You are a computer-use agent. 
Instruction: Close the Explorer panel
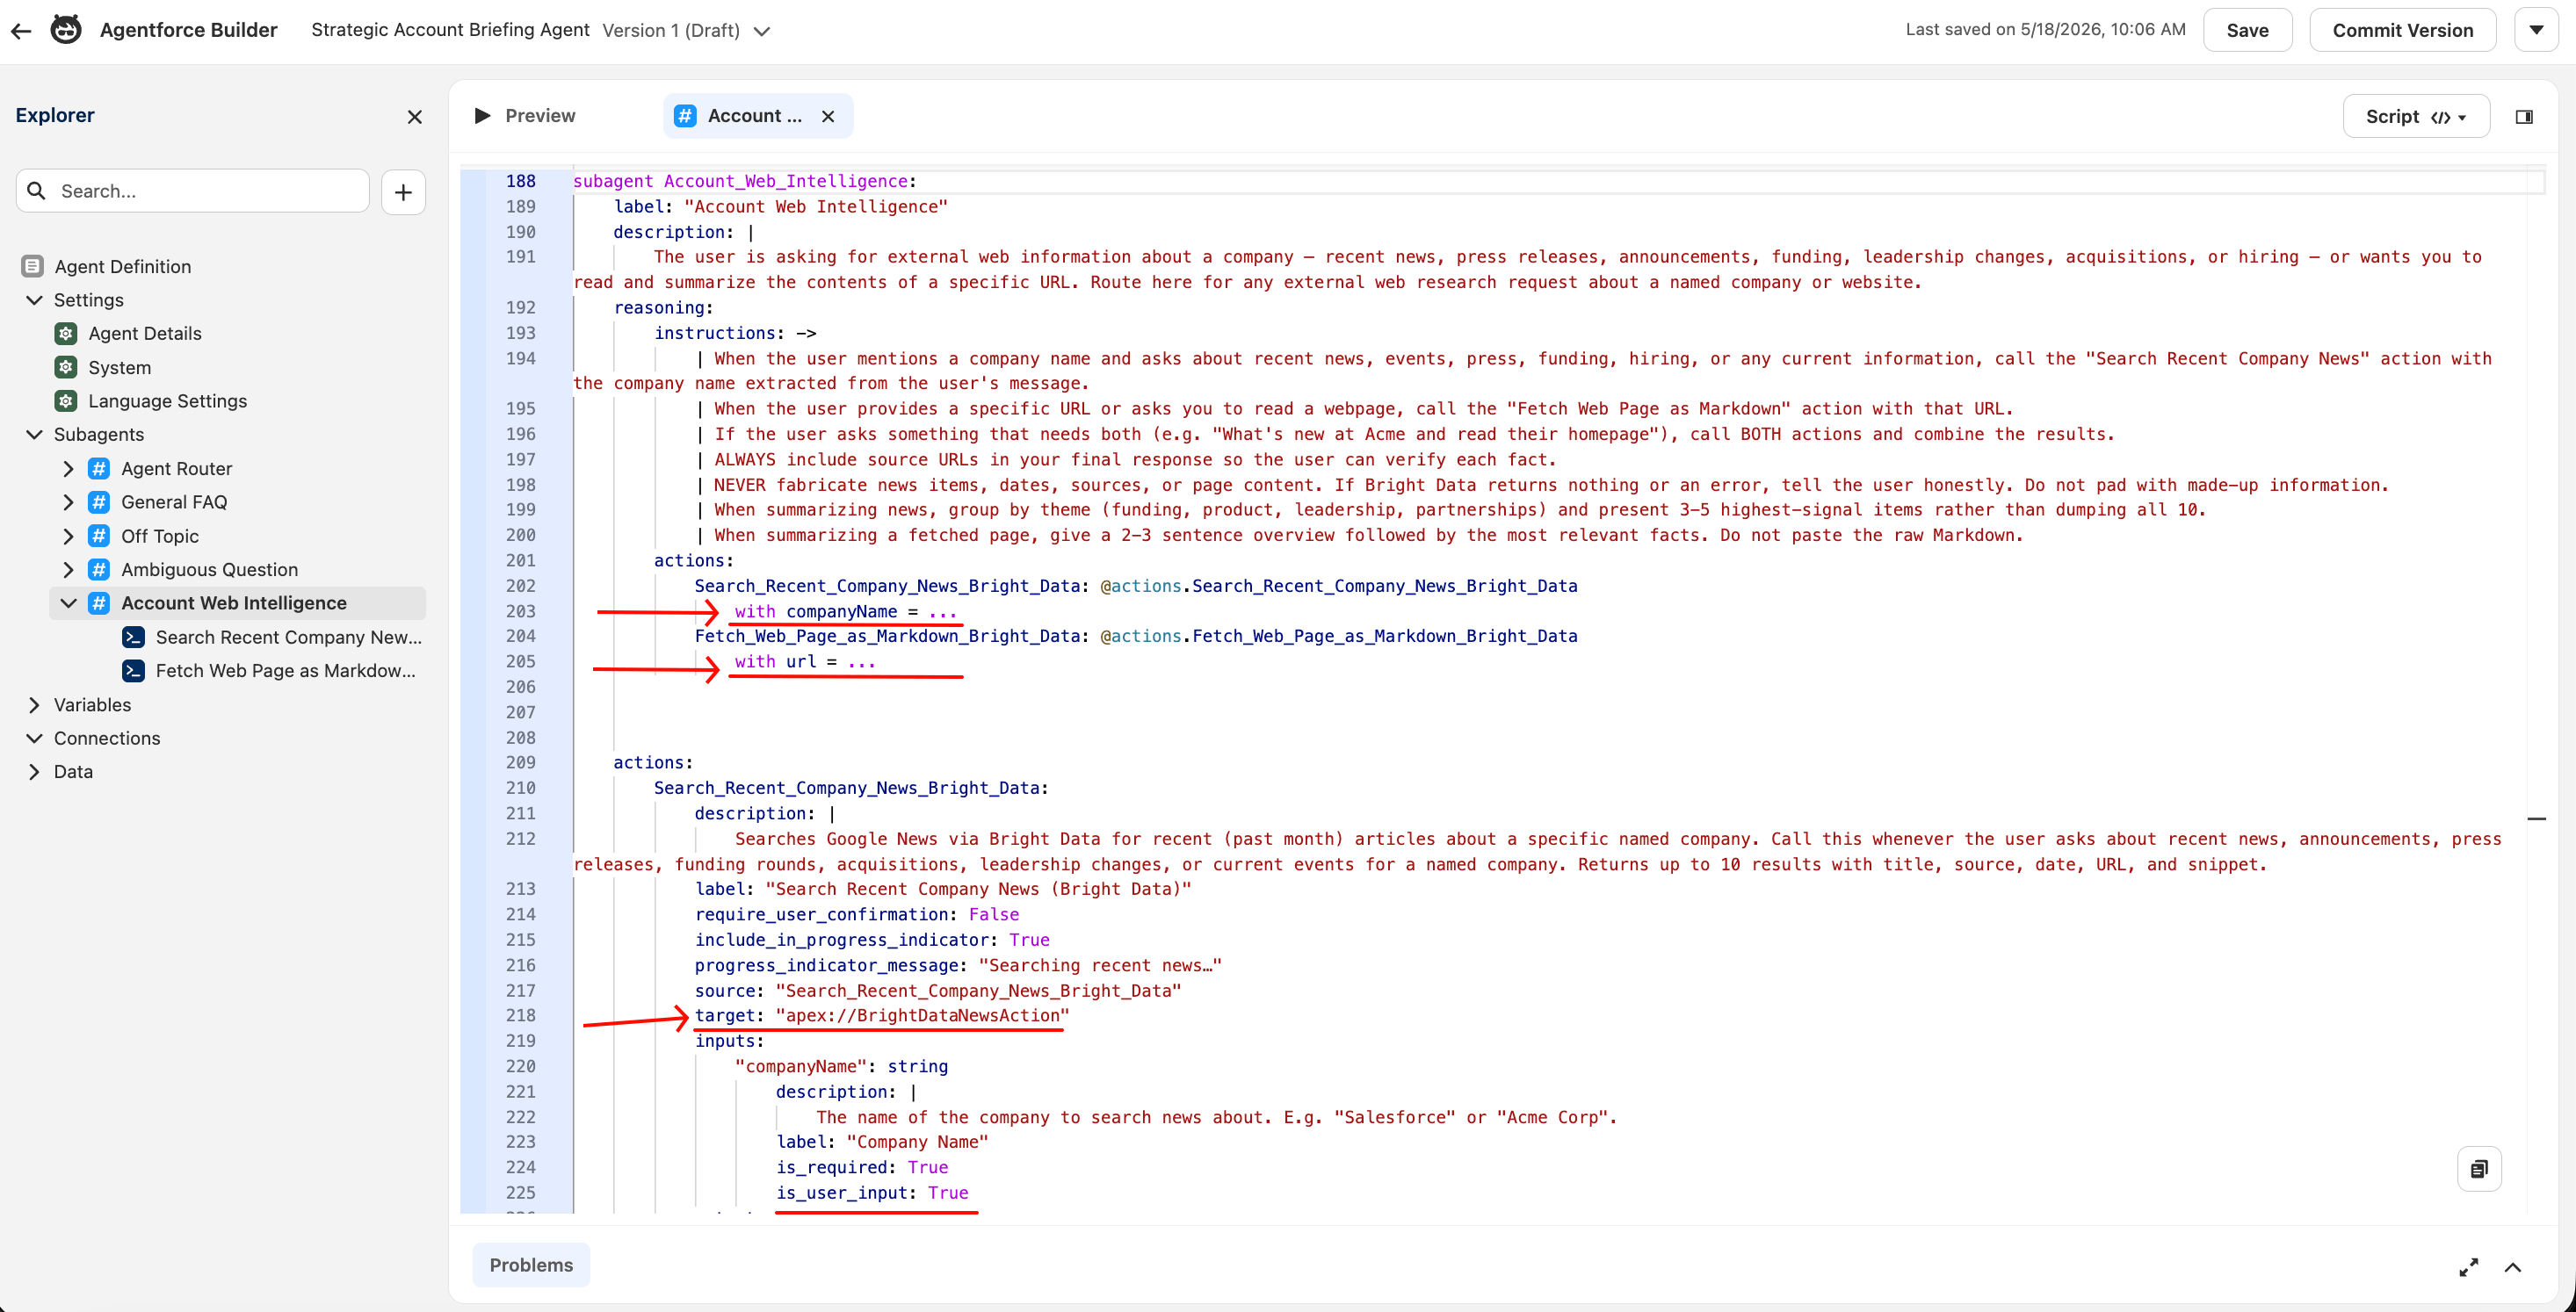tap(415, 117)
